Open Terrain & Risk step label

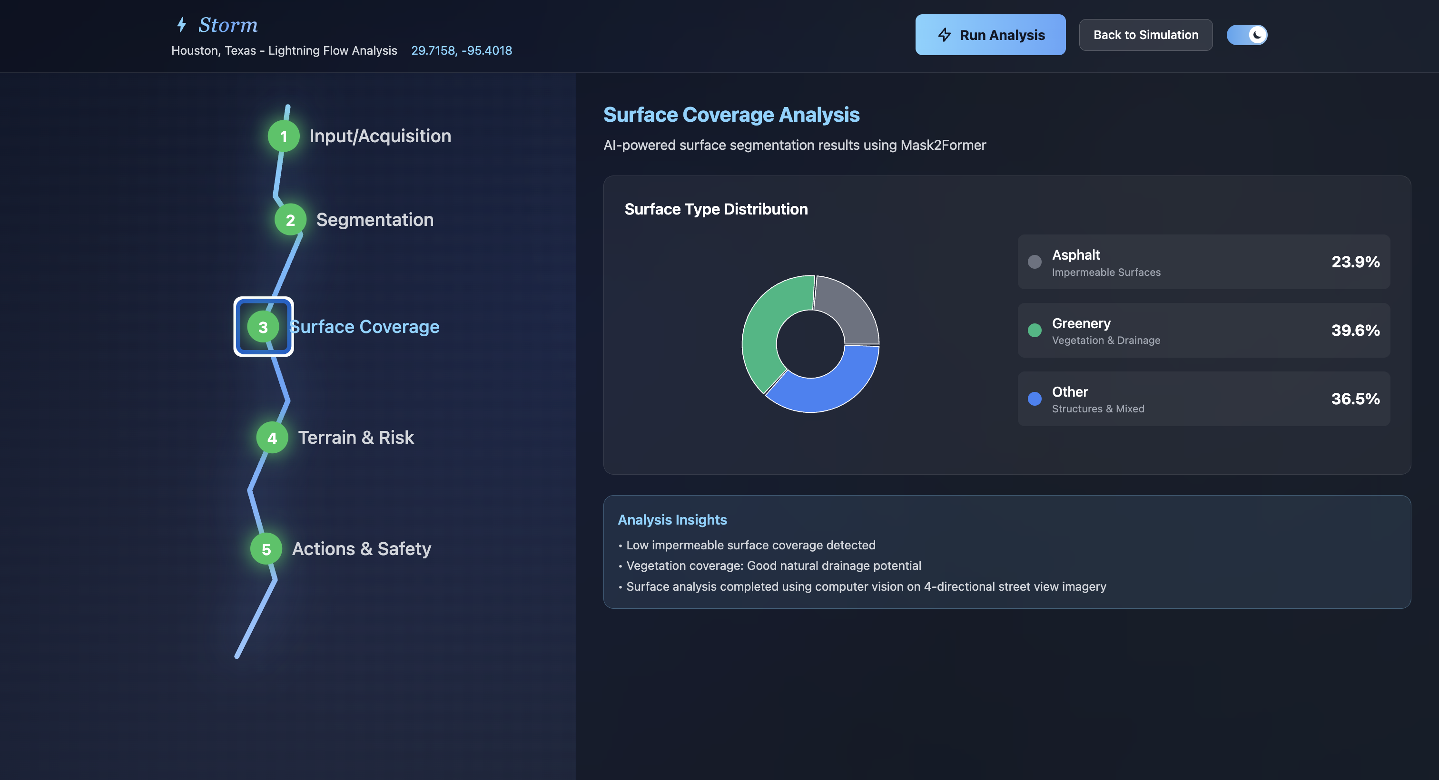pyautogui.click(x=356, y=438)
